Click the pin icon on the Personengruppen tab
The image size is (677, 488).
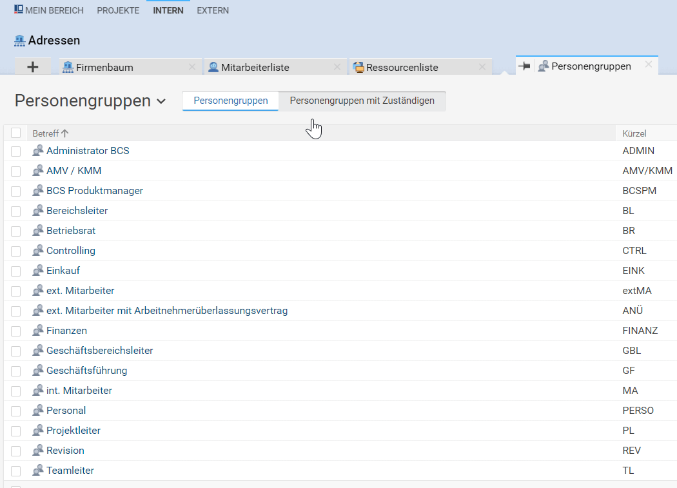525,66
